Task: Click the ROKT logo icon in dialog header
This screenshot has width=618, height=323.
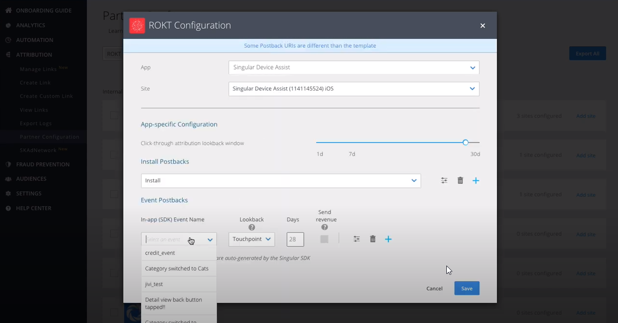Action: point(137,25)
